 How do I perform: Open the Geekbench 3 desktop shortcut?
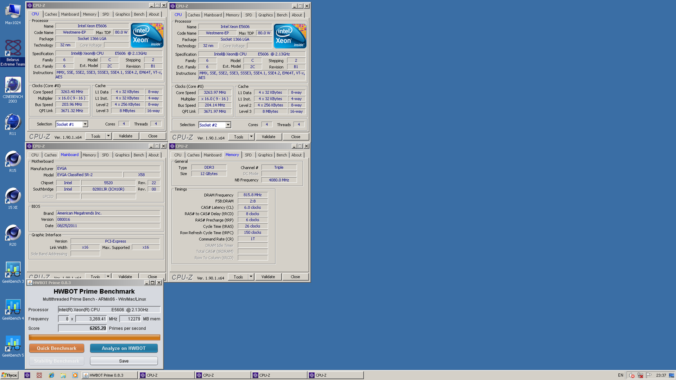coord(13,272)
